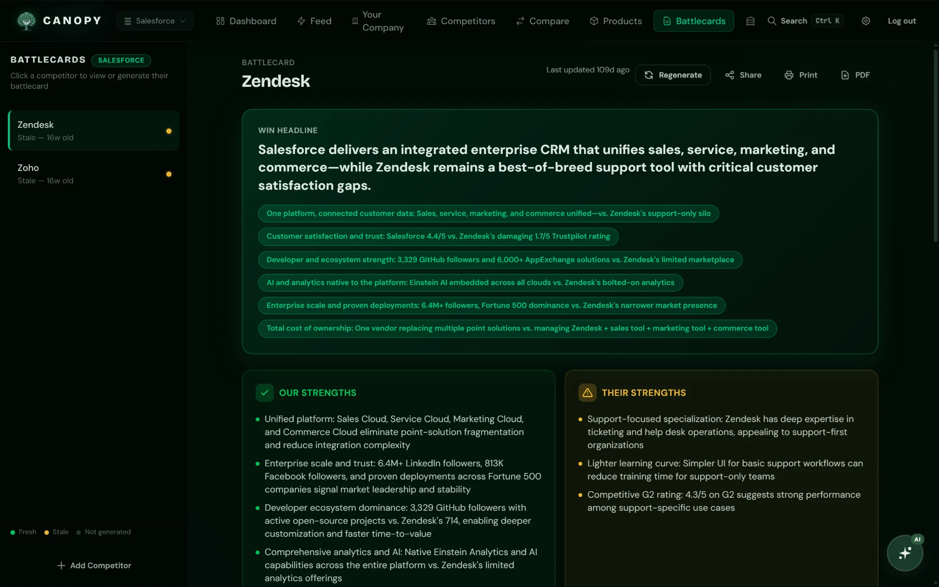Switch to the Compare tab
Screen dimensions: 939x587
point(543,21)
